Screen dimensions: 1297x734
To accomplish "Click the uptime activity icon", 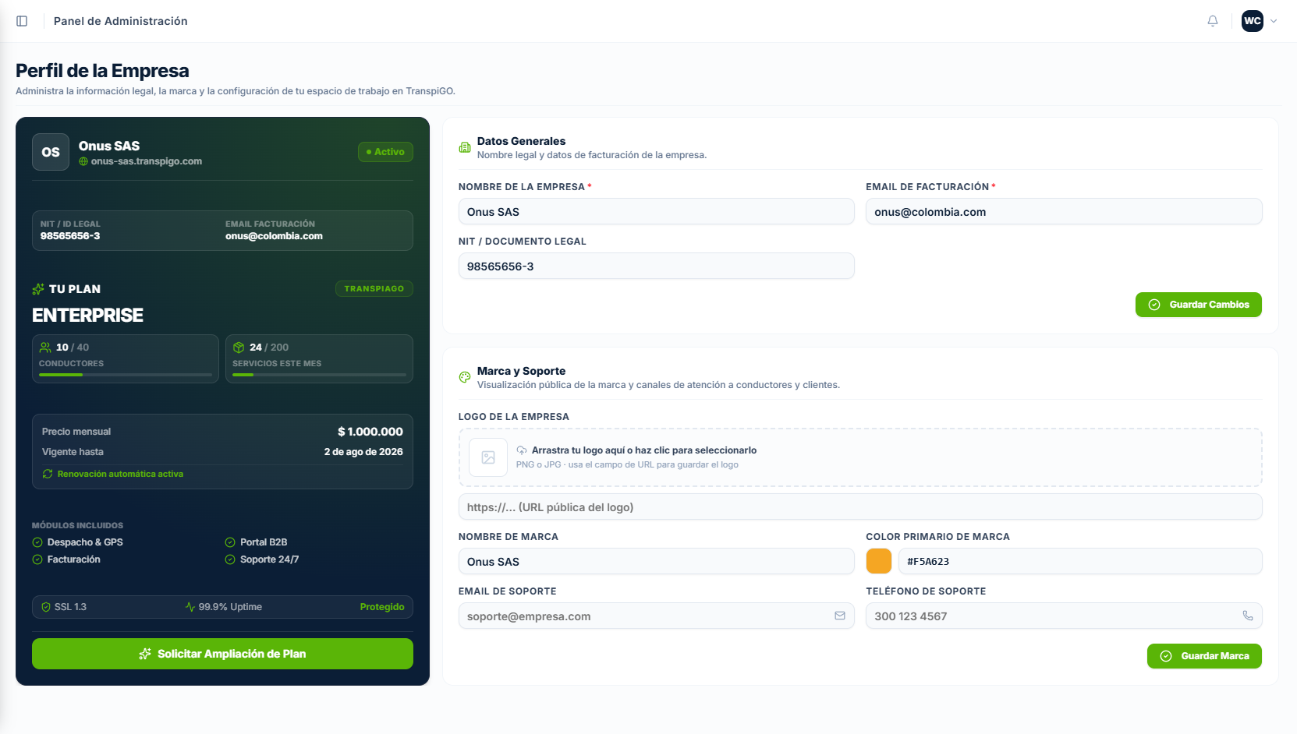I will 190,607.
